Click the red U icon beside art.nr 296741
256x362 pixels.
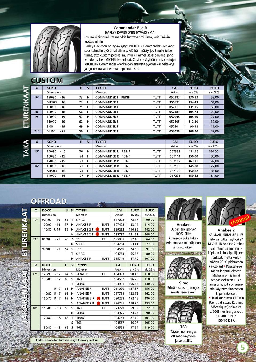click(x=98, y=303)
